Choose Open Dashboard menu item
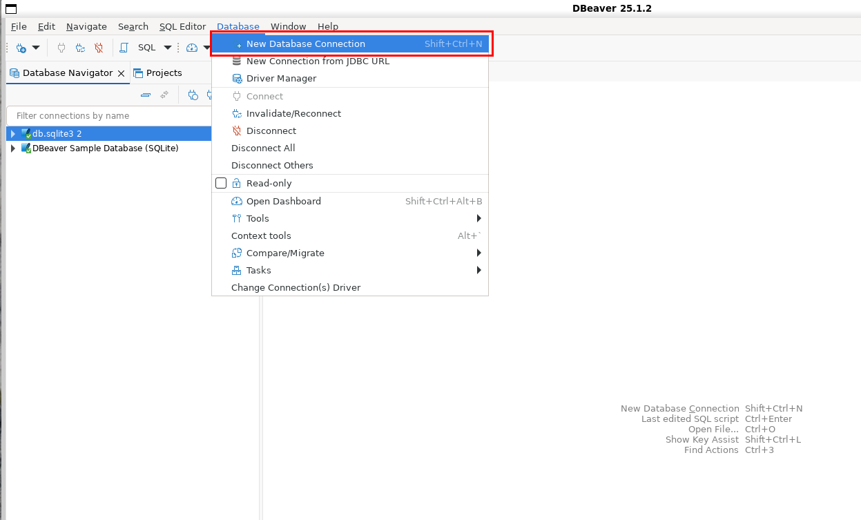Viewport: 861px width, 520px height. click(x=350, y=201)
